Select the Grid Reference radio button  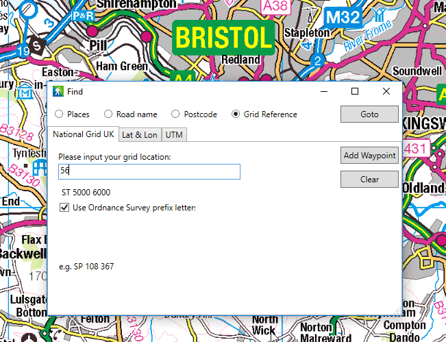point(236,114)
